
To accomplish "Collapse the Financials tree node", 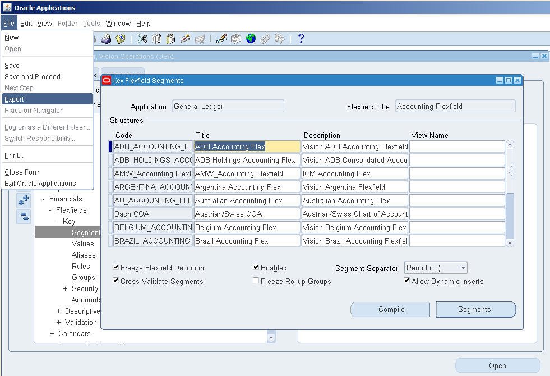I will click(x=44, y=199).
